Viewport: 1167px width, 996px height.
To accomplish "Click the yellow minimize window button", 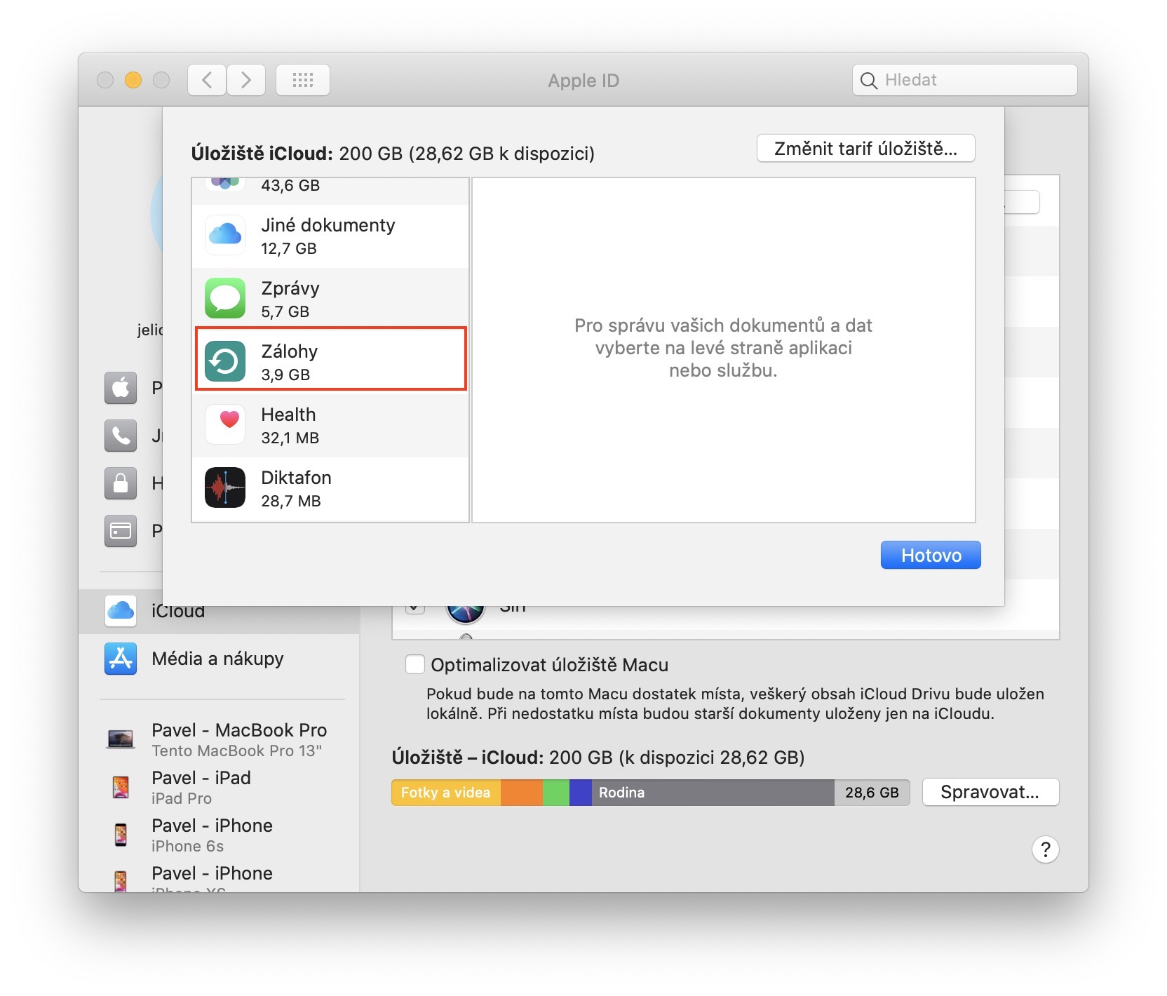I will (133, 80).
